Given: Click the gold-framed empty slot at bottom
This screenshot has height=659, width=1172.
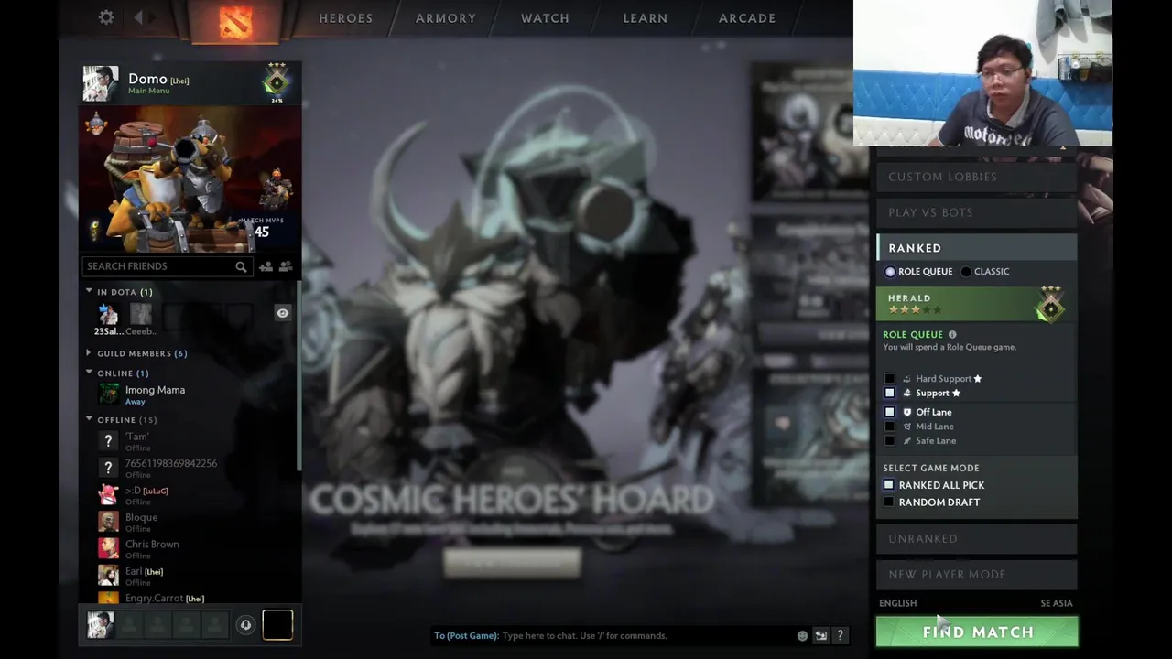Looking at the screenshot, I should [277, 625].
